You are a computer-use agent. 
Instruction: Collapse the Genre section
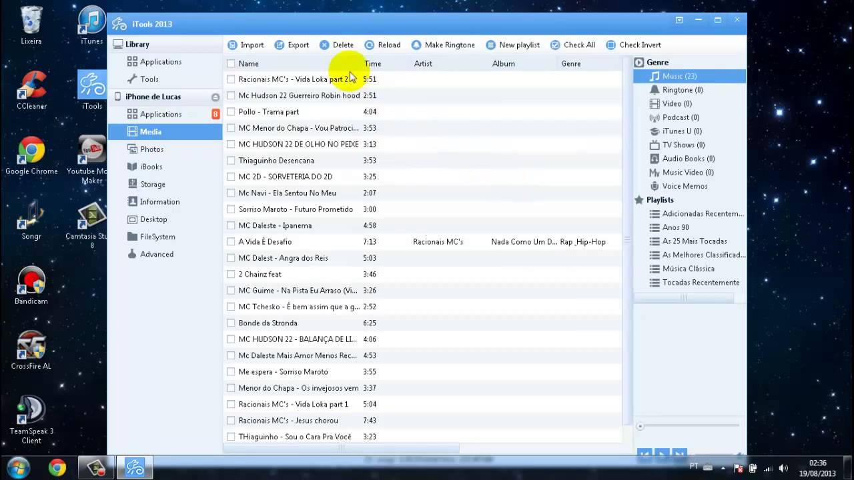pos(638,63)
